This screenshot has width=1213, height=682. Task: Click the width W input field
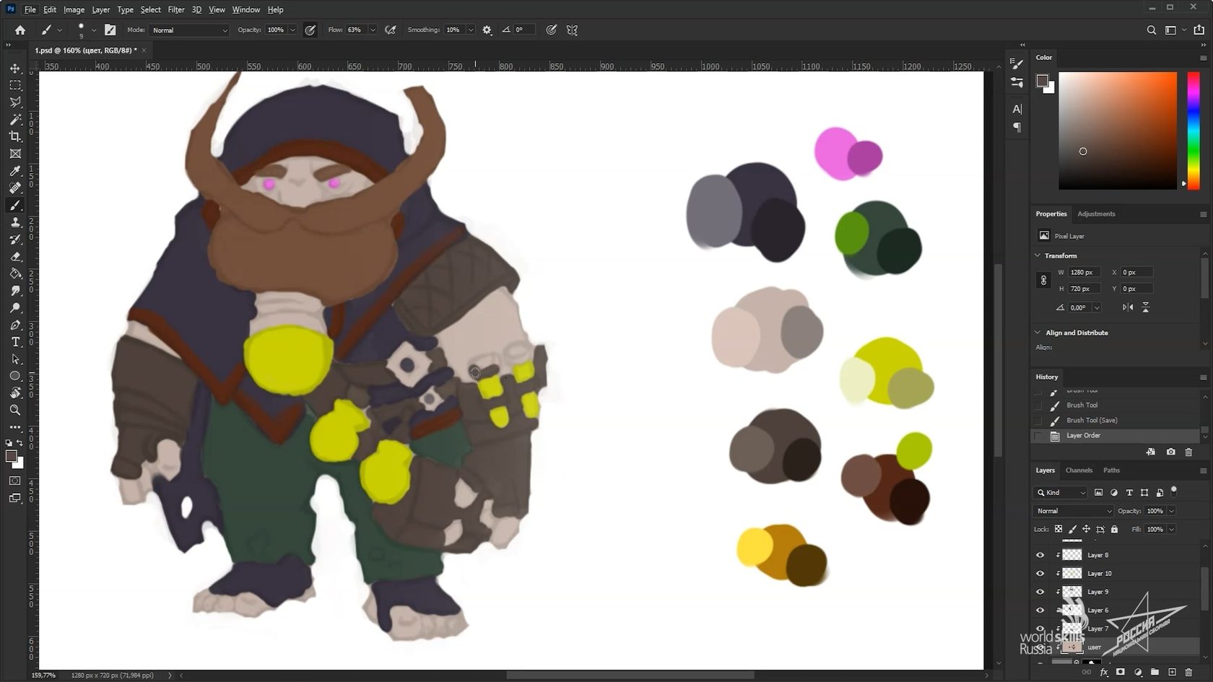pyautogui.click(x=1084, y=273)
